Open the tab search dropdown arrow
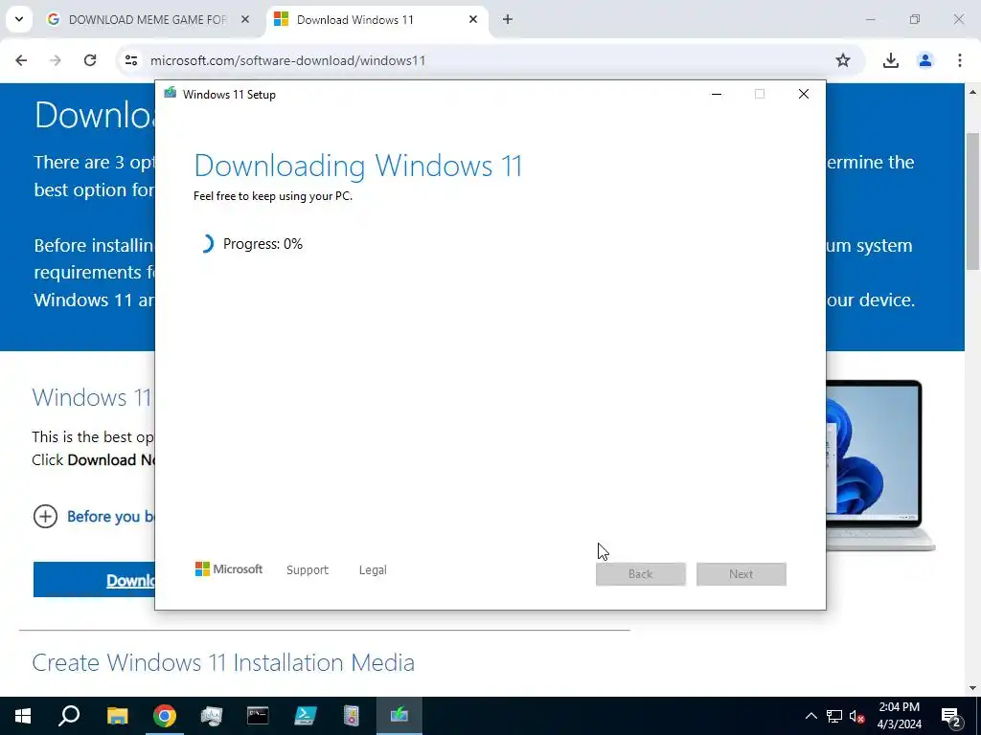The image size is (981, 735). (x=19, y=19)
